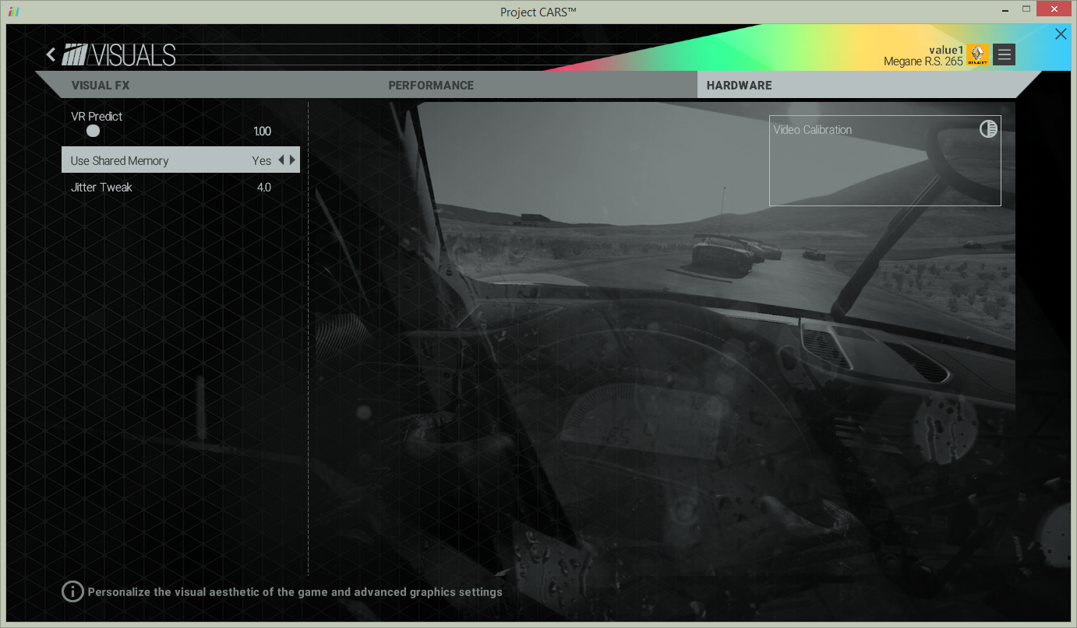Close the in-game overlay with the X
The width and height of the screenshot is (1077, 628).
click(x=1060, y=34)
